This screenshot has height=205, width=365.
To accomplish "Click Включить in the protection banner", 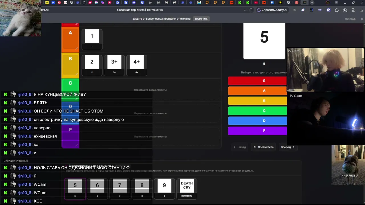I will tap(201, 19).
